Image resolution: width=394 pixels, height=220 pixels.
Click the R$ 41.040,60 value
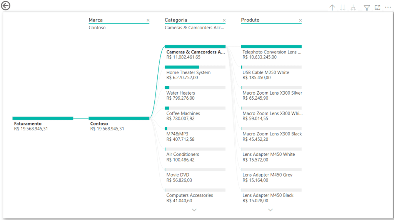point(179,201)
